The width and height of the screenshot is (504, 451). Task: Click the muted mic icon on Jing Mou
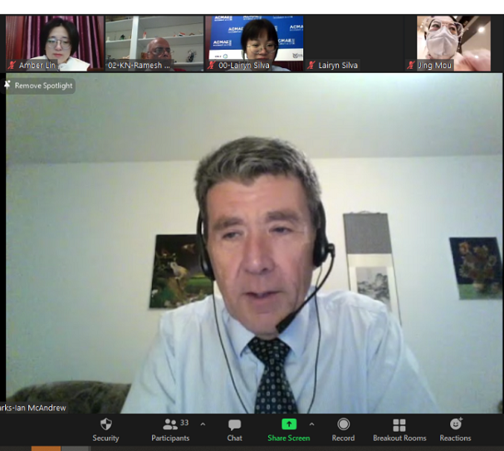point(410,65)
